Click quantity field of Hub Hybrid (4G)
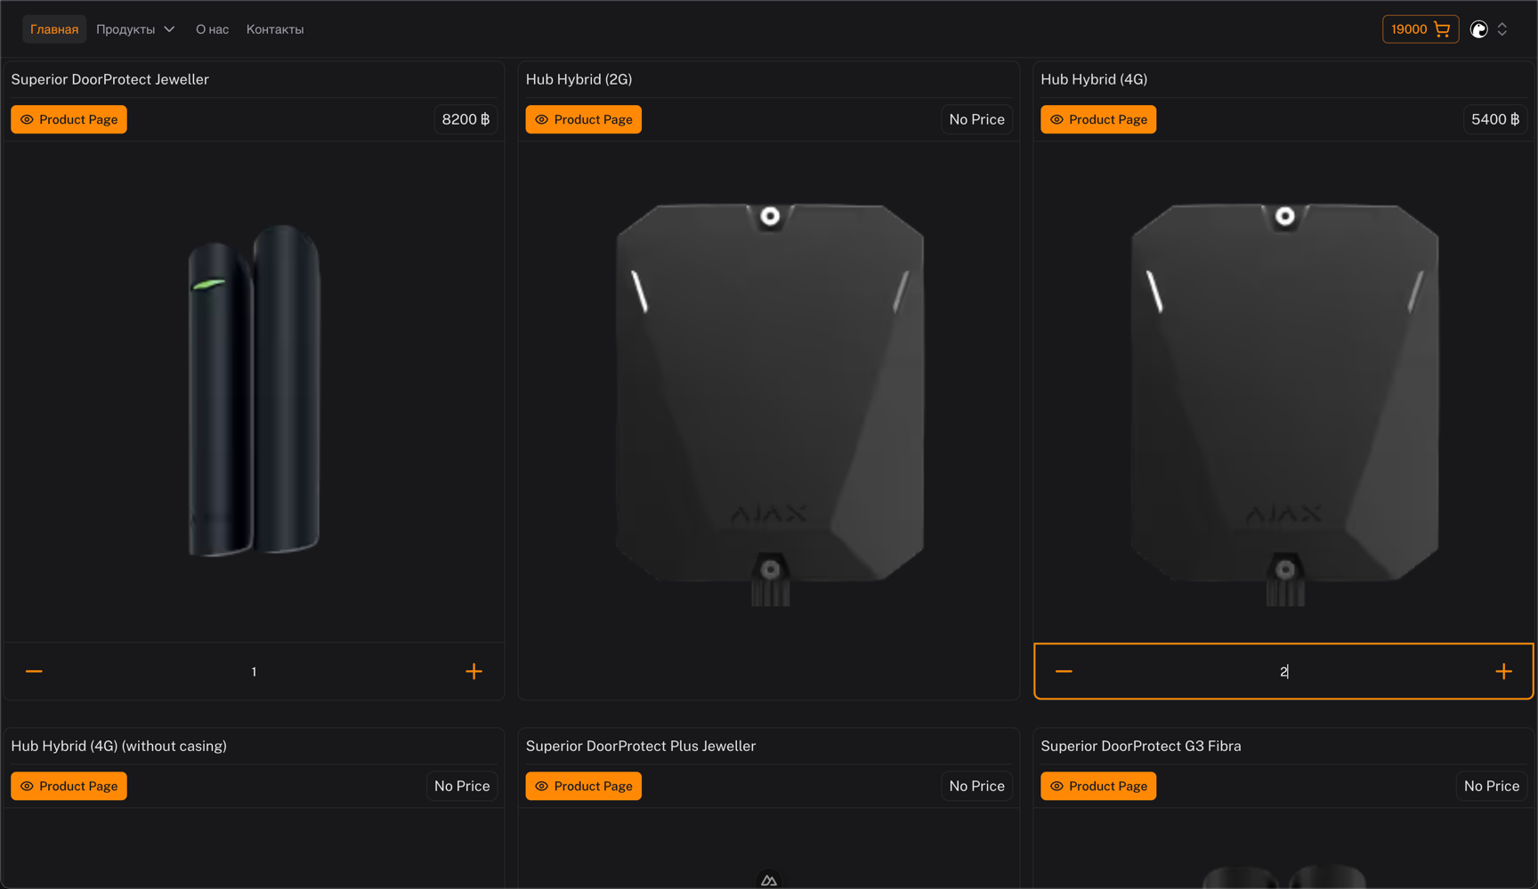 pyautogui.click(x=1283, y=671)
